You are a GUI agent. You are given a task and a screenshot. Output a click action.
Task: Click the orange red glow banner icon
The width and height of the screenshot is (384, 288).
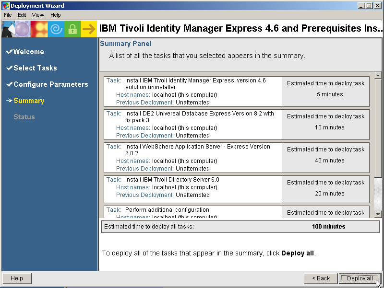[39, 29]
